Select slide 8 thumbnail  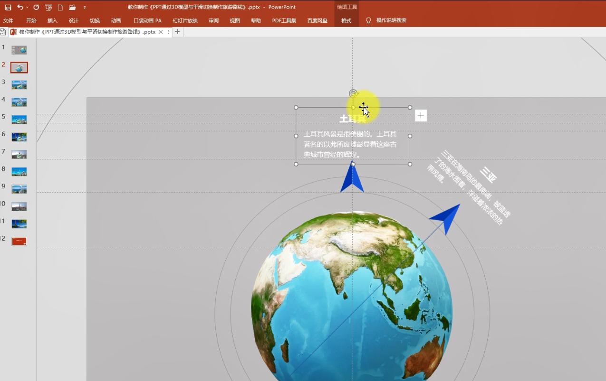click(19, 172)
